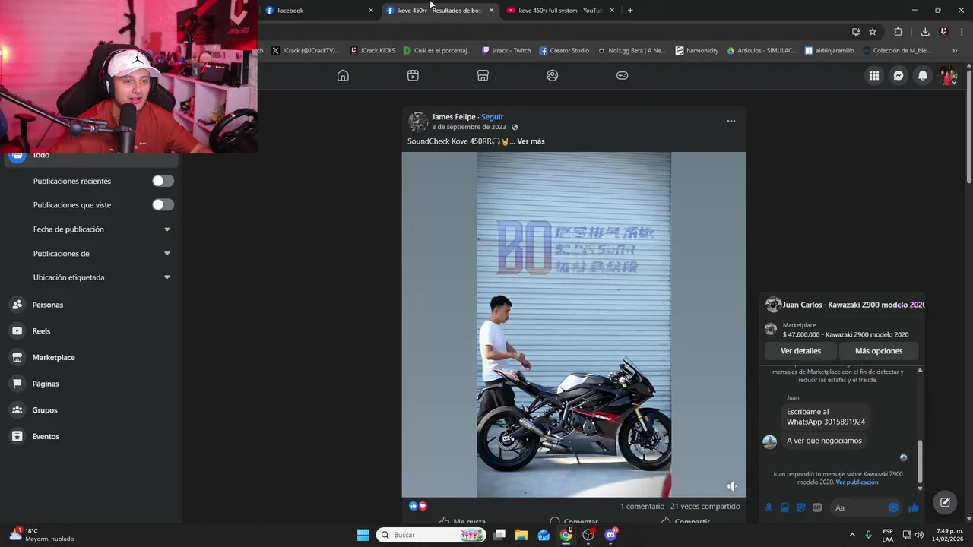This screenshot has width=973, height=547.
Task: Click Seguir next to James Felipe
Action: click(492, 117)
